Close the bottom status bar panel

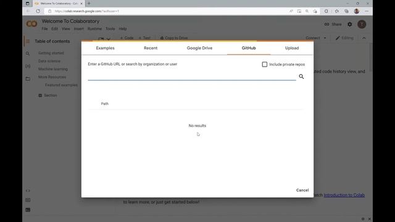(x=369, y=219)
